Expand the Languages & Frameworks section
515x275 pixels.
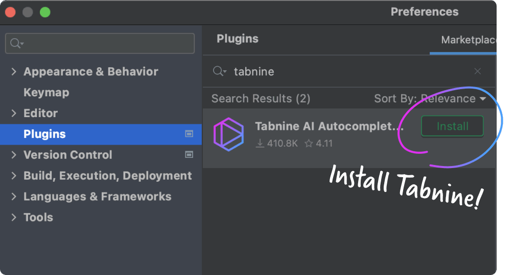(14, 197)
